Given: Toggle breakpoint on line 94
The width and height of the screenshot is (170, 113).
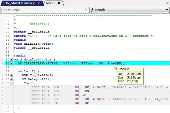Looking at the screenshot, I should (x=2, y=75).
